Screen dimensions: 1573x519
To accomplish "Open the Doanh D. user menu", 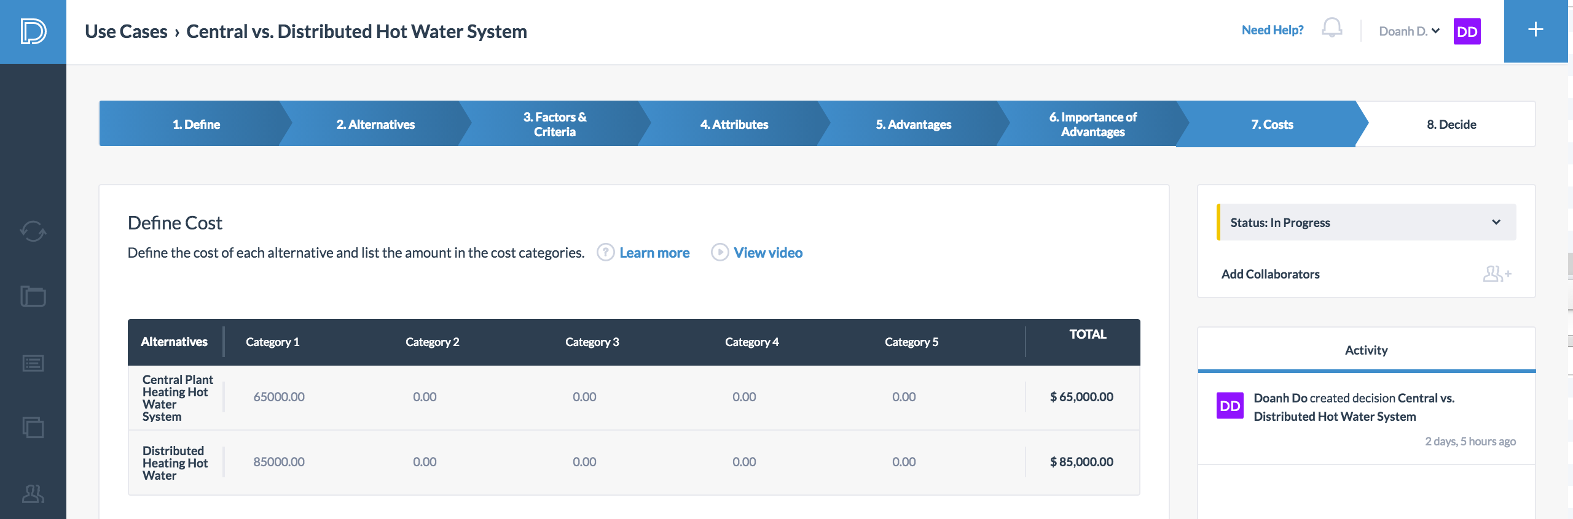I will tap(1408, 31).
